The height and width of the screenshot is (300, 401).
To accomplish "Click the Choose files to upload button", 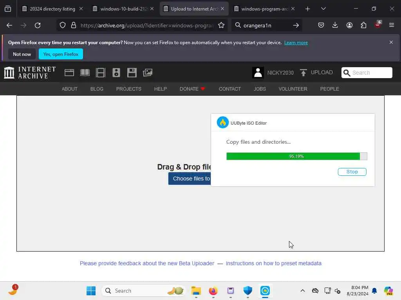I will [x=190, y=179].
